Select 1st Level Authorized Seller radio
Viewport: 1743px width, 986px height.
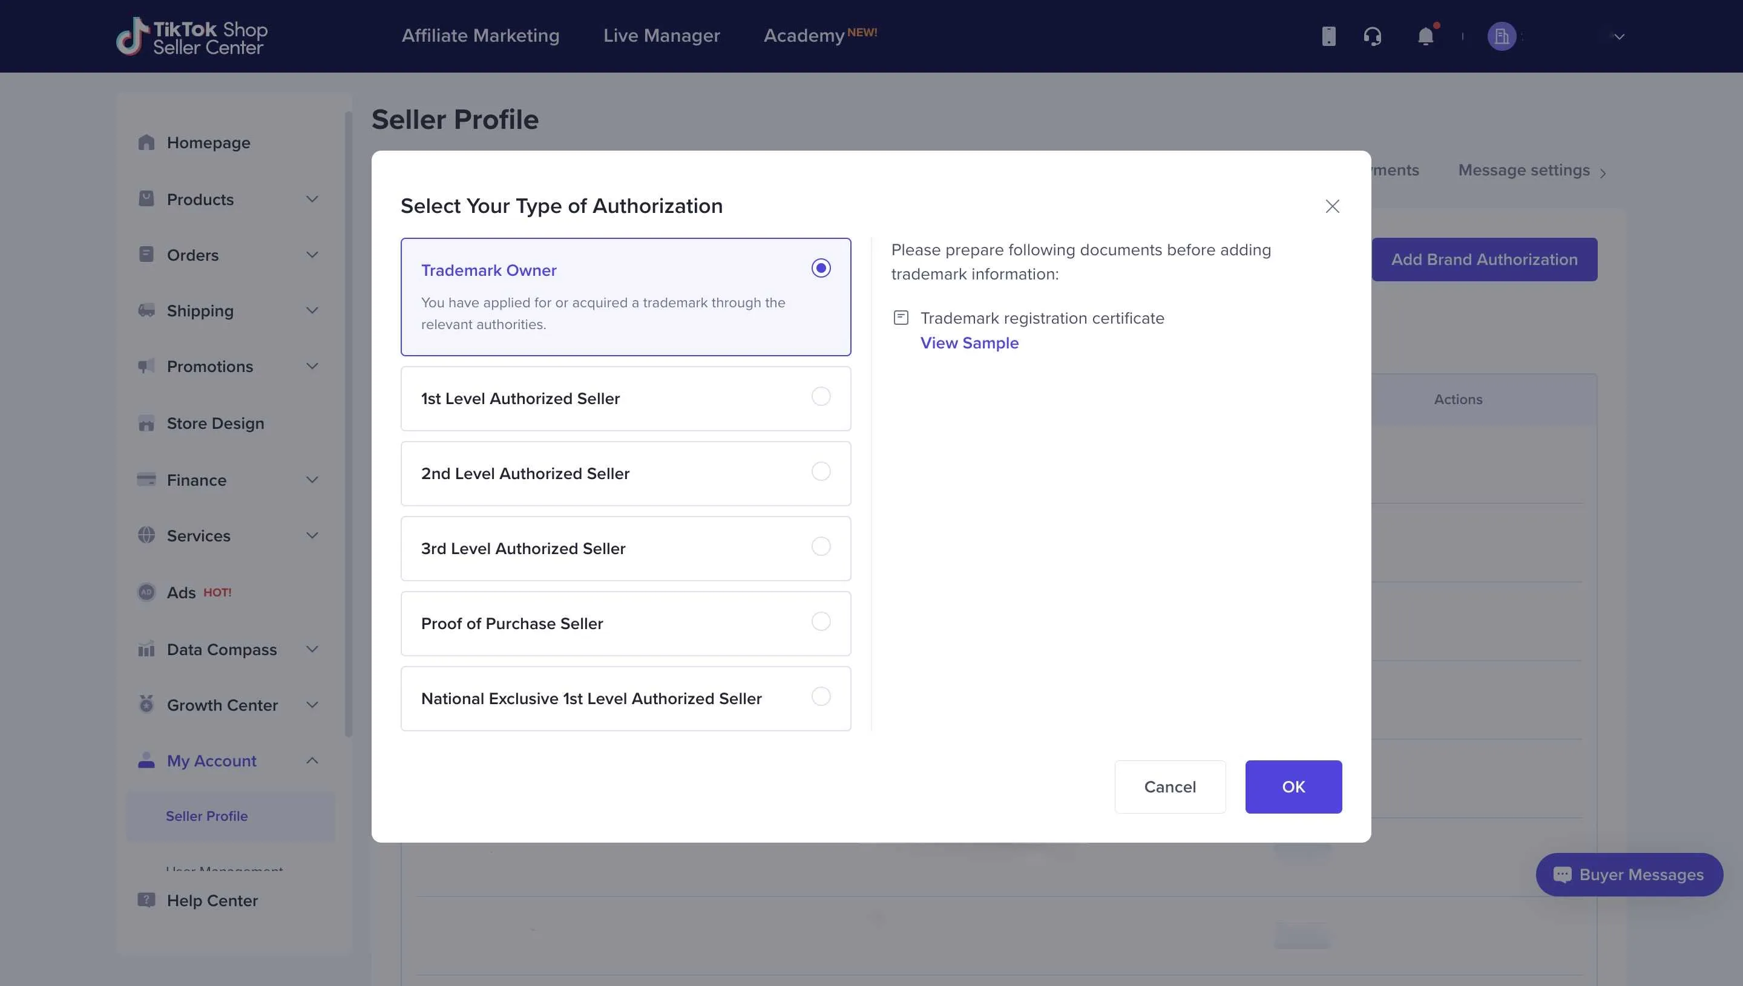click(x=820, y=397)
